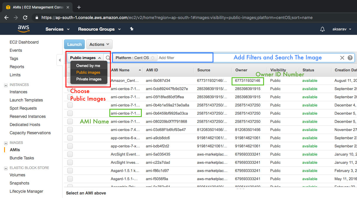Remove the Platform Cent OS filter tag
Viewport: 357px width, 198px height.
pyautogui.click(x=153, y=58)
